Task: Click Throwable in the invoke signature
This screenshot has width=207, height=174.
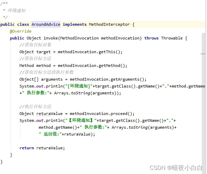Action: click(172, 38)
